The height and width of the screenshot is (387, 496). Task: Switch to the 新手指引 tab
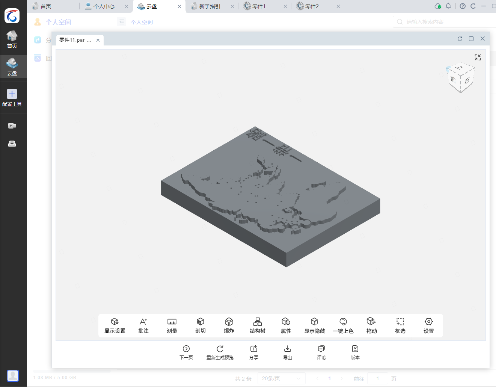click(x=210, y=6)
